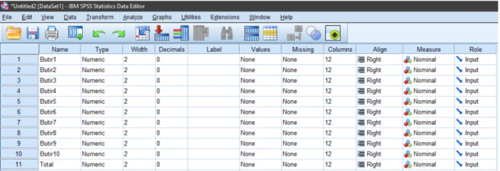Open Measure dropdown for Total row

pyautogui.click(x=429, y=164)
